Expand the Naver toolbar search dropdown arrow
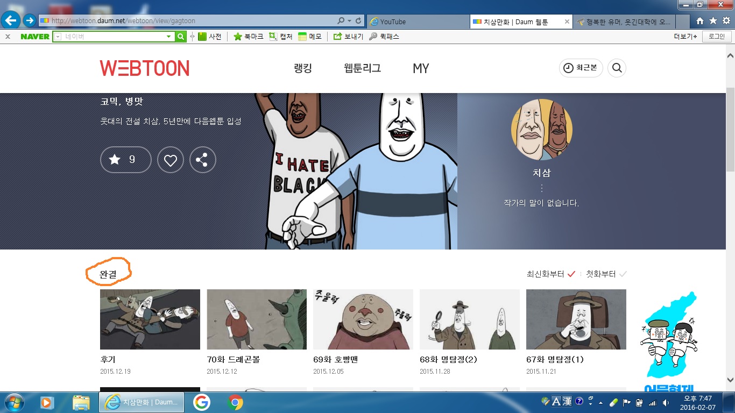The image size is (735, 413). click(169, 37)
